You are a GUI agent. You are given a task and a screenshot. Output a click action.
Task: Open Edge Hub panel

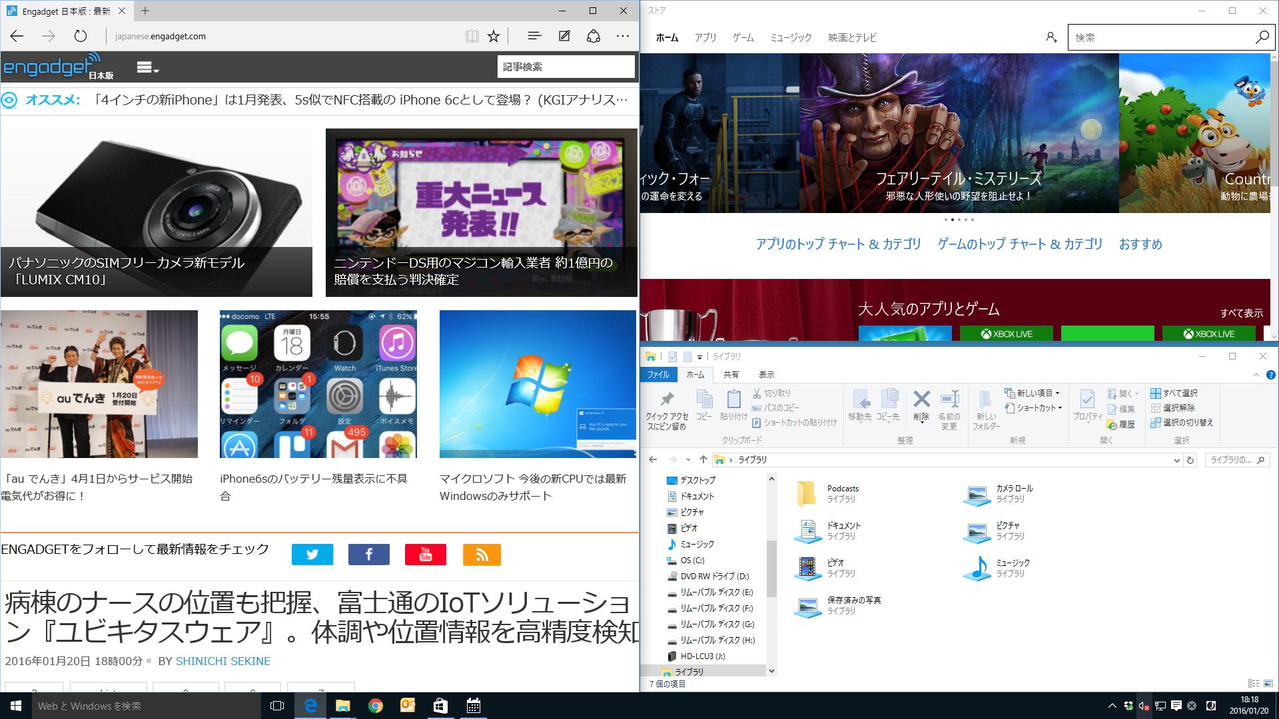(534, 36)
